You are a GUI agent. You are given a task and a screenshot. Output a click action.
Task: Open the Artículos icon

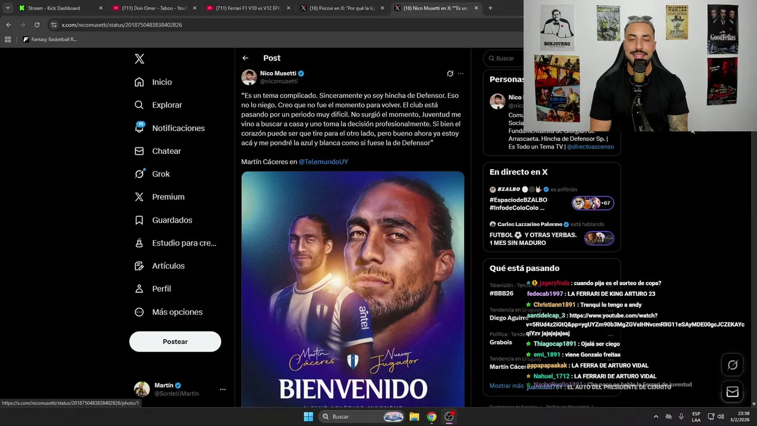point(139,266)
